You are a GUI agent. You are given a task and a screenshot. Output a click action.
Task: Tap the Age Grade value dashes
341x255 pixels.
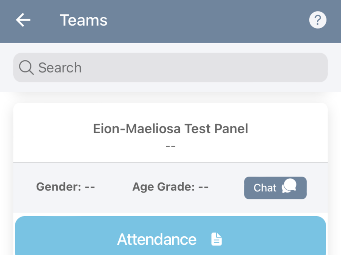(x=203, y=187)
